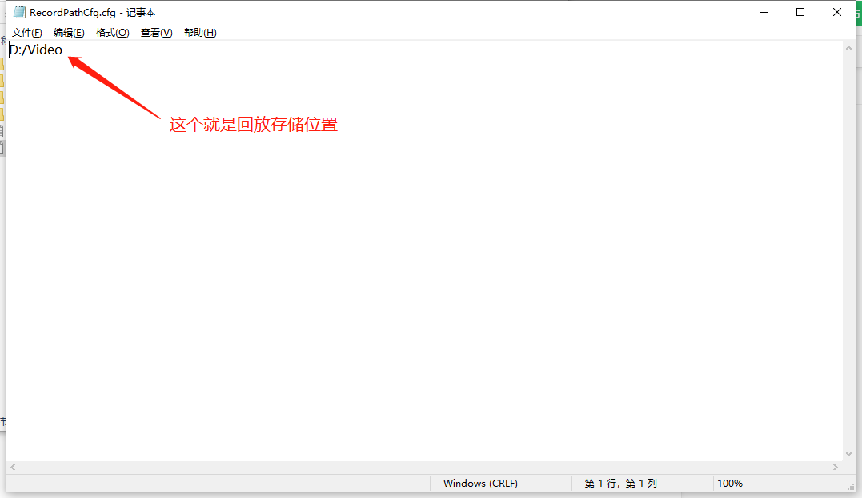Close the RecordPathCfg.cfg Notepad window

point(836,12)
